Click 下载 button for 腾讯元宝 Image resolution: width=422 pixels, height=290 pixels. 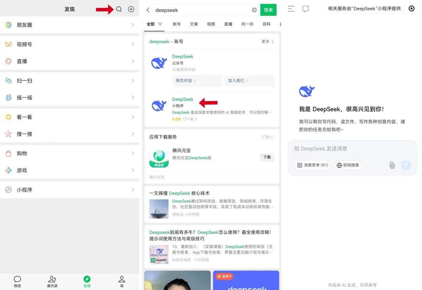(x=267, y=157)
